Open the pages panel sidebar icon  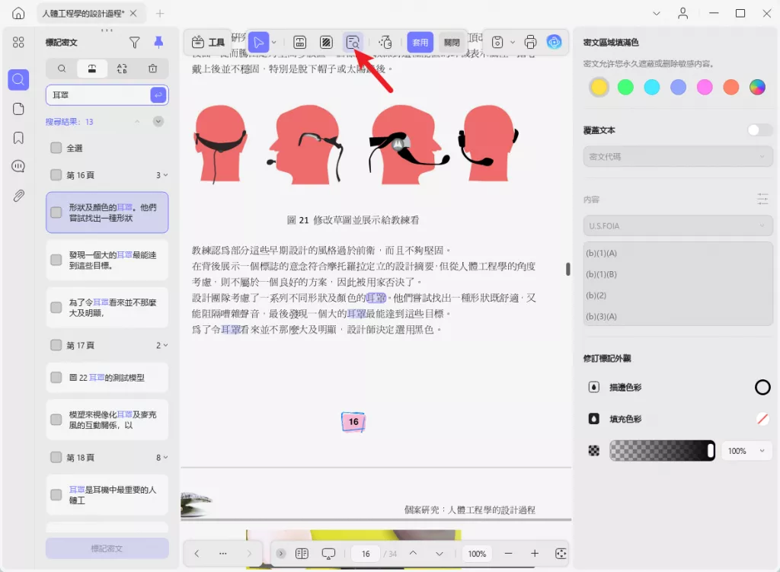tap(18, 109)
